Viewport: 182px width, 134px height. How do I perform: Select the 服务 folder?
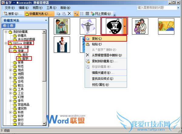[x=23, y=55]
